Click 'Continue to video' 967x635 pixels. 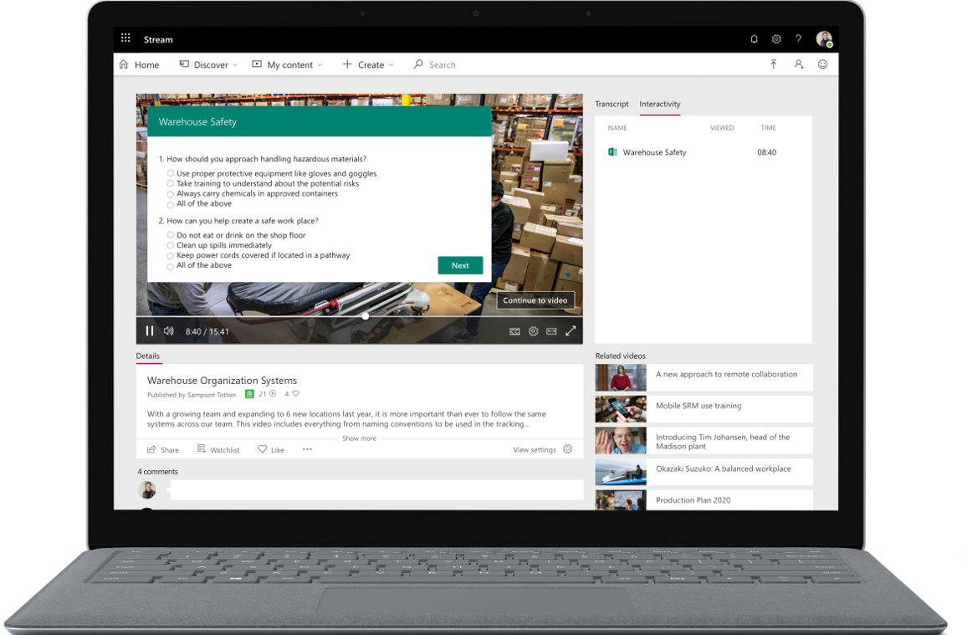[535, 300]
